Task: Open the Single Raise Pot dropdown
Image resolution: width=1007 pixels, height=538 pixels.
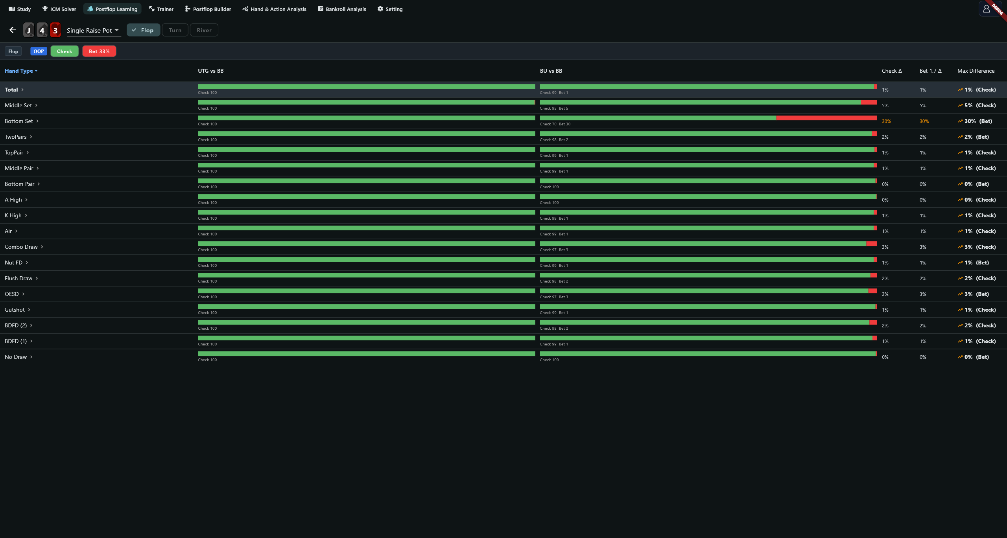Action: point(94,30)
